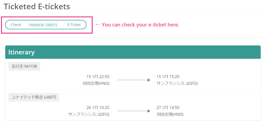Screen dimensions: 264x123
Task: Click the Itinerary header bar
Action: (x=133, y=52)
